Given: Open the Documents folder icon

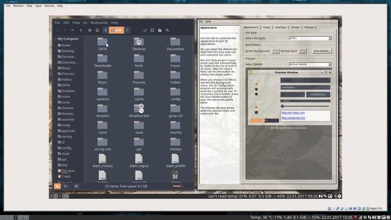Looking at the screenshot, I should click(x=175, y=42).
